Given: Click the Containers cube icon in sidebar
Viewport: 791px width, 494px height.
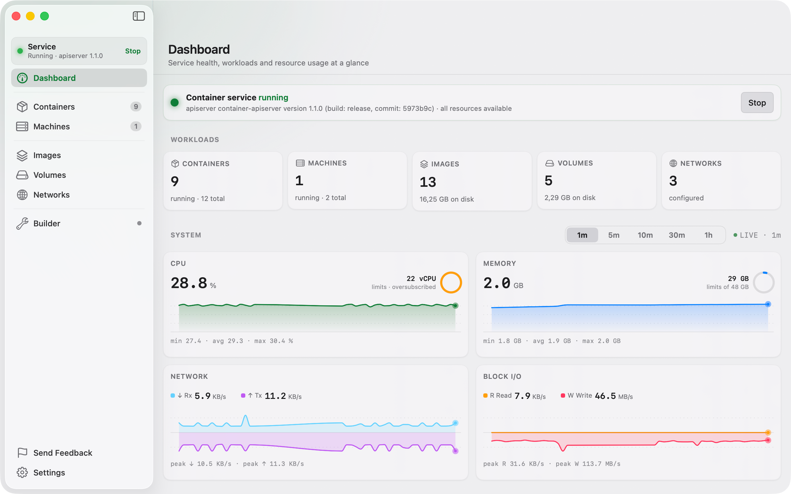Looking at the screenshot, I should (x=22, y=107).
